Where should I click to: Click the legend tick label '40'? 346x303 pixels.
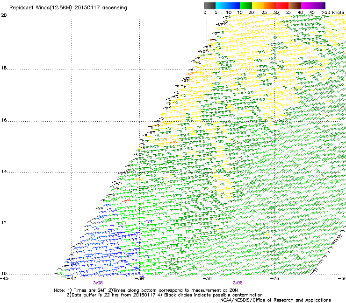tap(300, 13)
